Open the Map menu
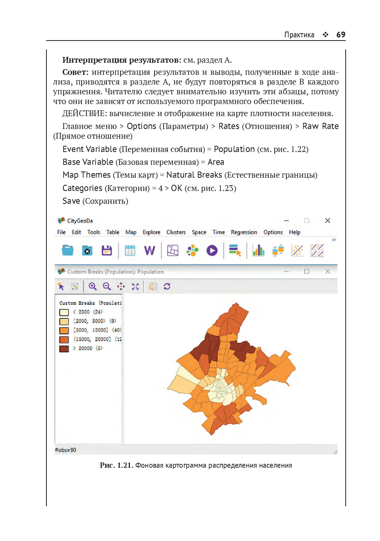The height and width of the screenshot is (541, 380). point(131,232)
